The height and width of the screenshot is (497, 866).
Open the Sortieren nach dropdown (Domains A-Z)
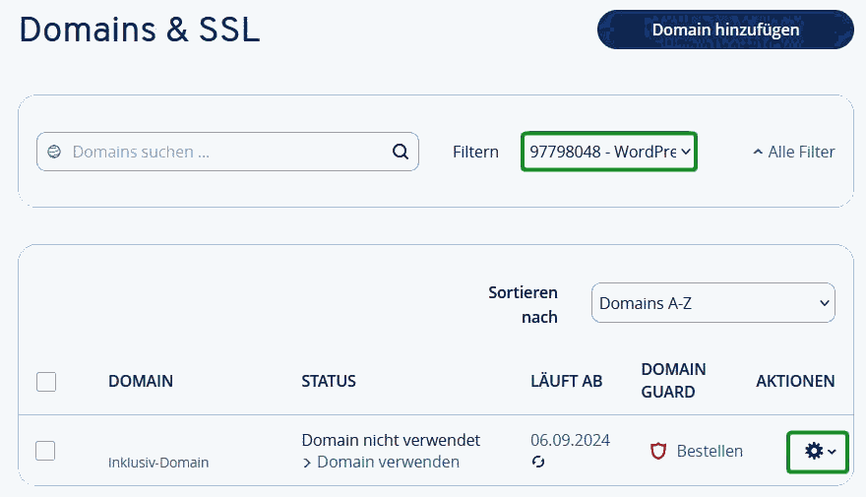[x=712, y=303]
